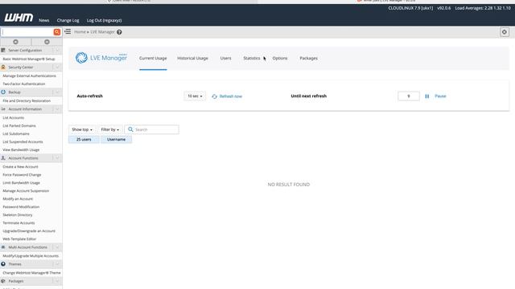Click the Refresh now link text
515x289 pixels.
(x=231, y=96)
